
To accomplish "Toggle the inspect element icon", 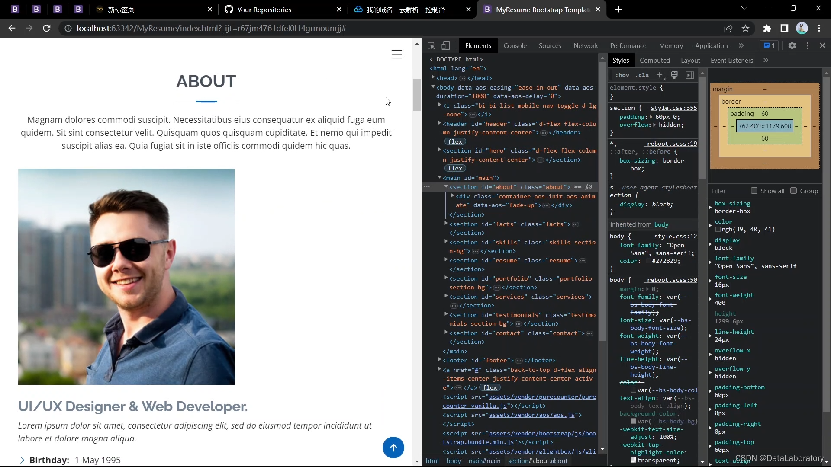I will click(431, 45).
